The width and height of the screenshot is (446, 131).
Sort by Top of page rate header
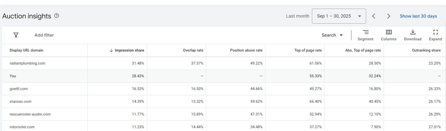(x=308, y=50)
